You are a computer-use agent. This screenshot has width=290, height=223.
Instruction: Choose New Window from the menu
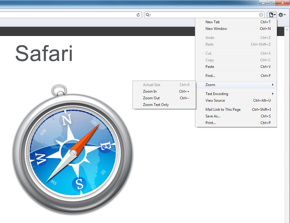click(236, 29)
